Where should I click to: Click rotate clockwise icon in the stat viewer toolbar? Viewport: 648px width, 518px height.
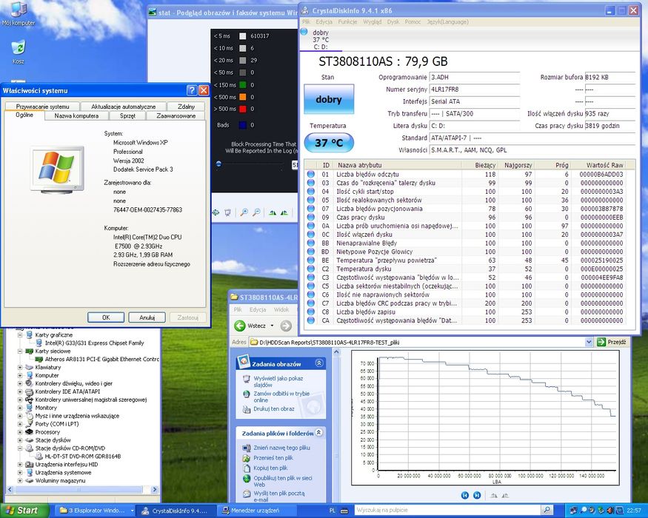click(x=273, y=212)
